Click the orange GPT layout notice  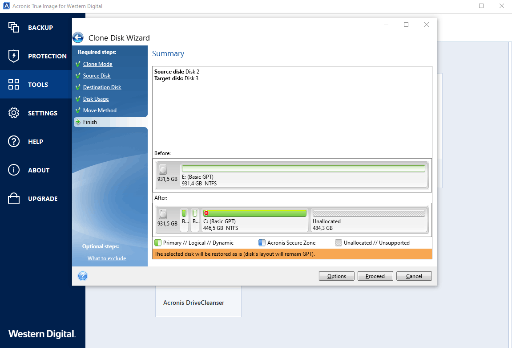[x=292, y=254]
